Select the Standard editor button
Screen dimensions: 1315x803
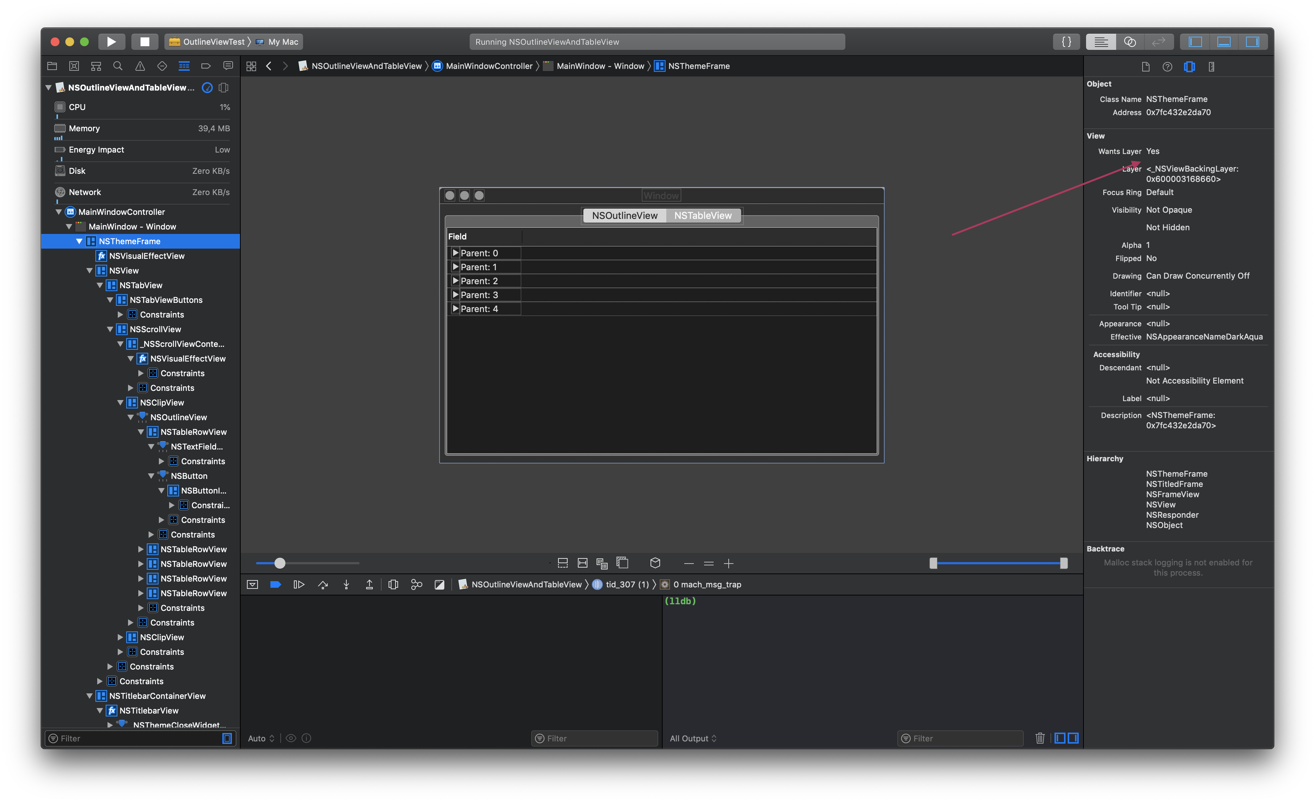click(x=1100, y=41)
